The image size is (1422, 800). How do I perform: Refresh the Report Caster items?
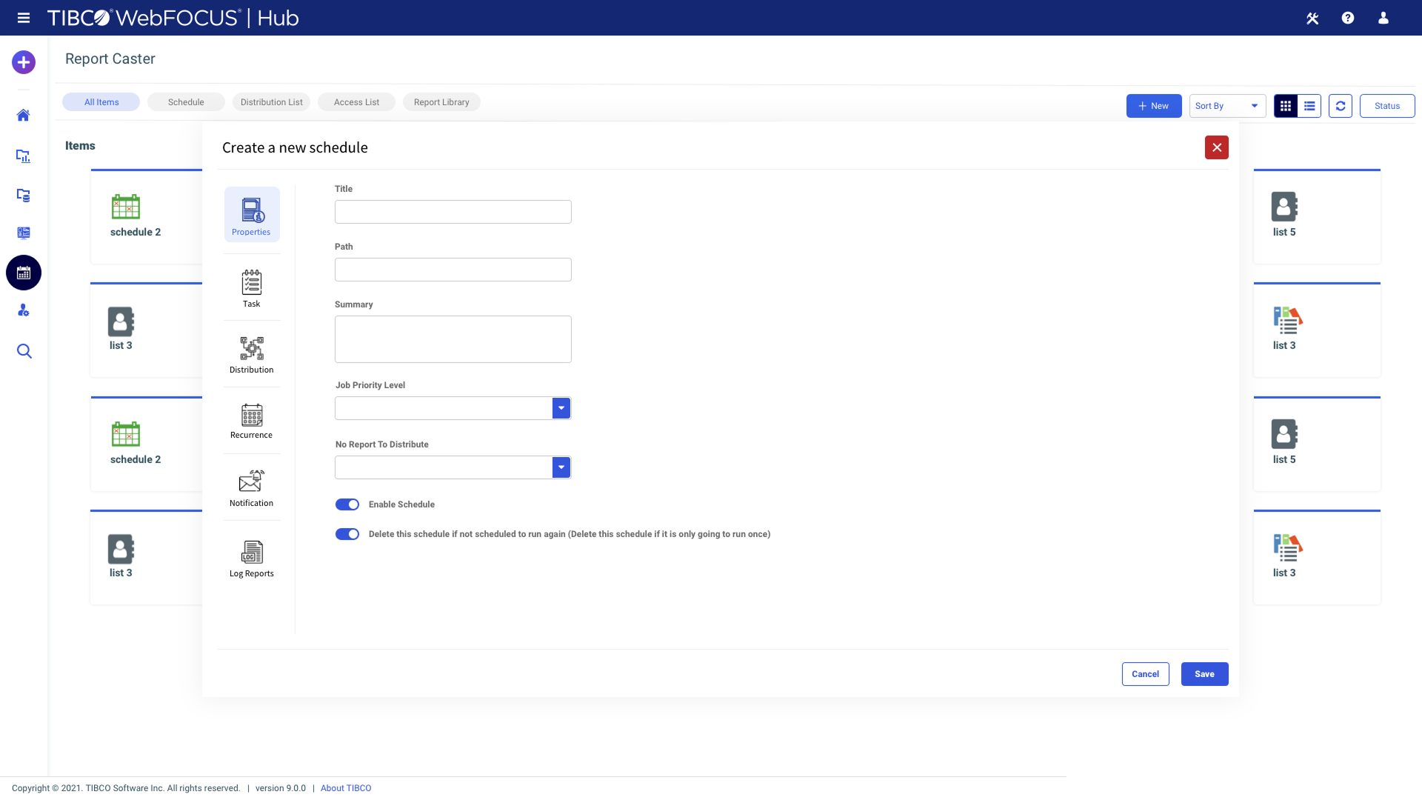[x=1341, y=106]
